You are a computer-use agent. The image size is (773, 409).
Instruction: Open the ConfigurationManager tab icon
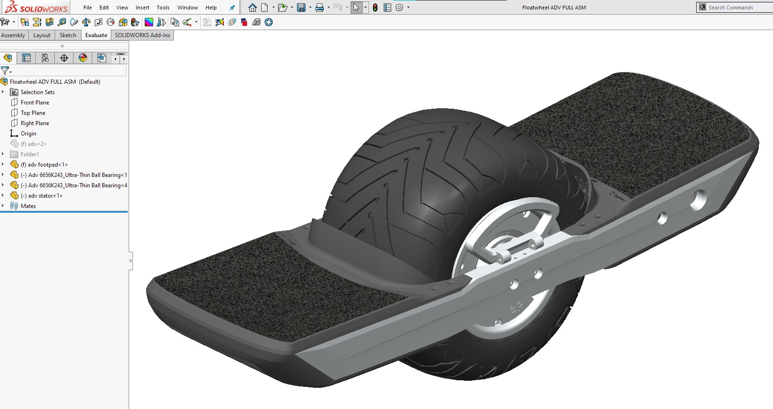pyautogui.click(x=45, y=58)
